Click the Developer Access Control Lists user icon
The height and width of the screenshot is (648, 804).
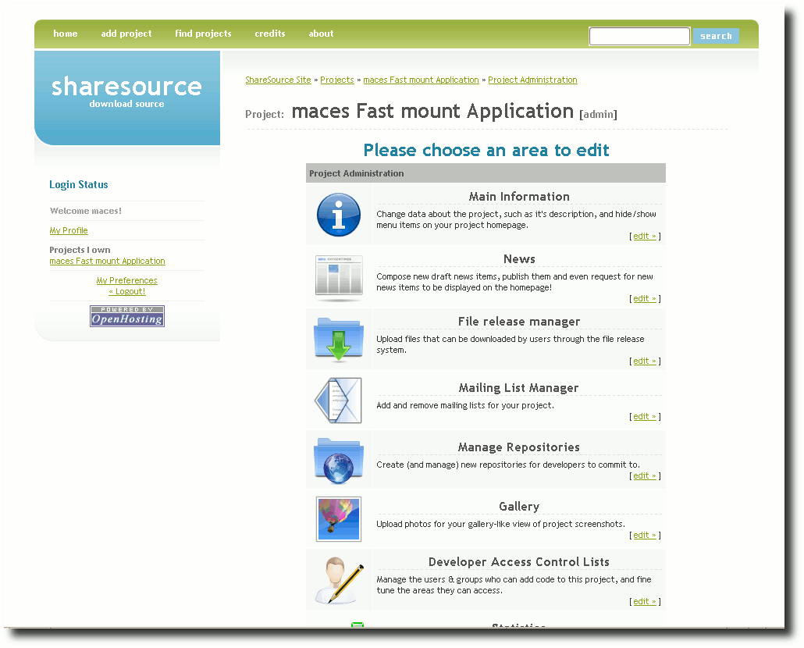coord(339,580)
